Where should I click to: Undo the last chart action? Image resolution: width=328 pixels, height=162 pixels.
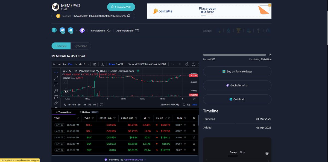point(172,64)
